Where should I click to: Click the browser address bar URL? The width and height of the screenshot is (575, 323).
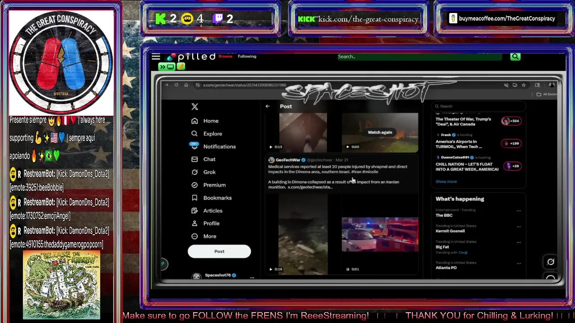(x=244, y=85)
